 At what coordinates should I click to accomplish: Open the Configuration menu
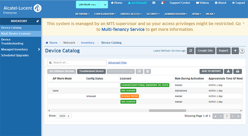coord(105,14)
